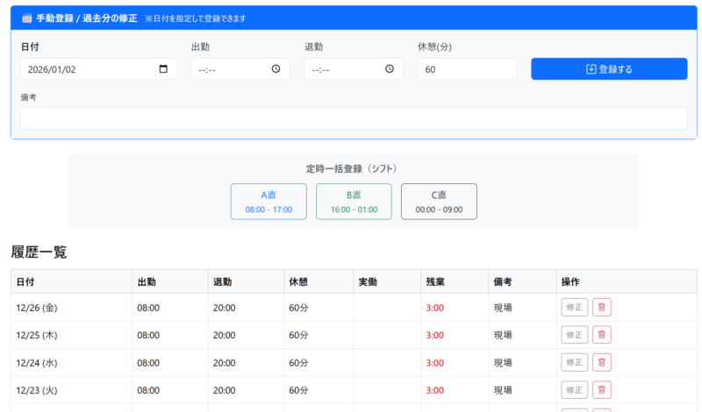Click the 残業 column header
702x412 pixels.
435,281
